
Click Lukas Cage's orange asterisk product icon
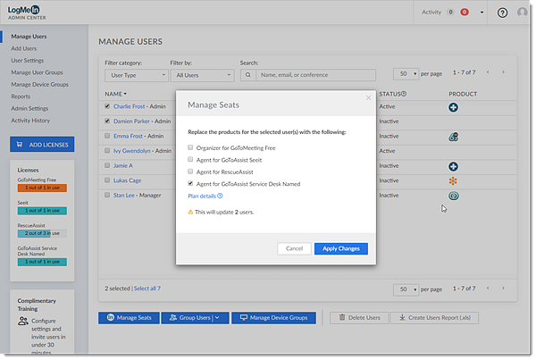453,180
